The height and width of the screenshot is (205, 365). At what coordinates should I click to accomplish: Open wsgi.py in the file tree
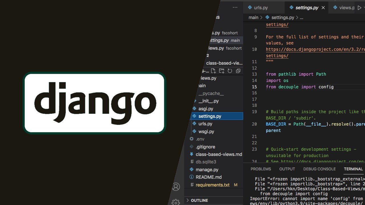point(206,132)
